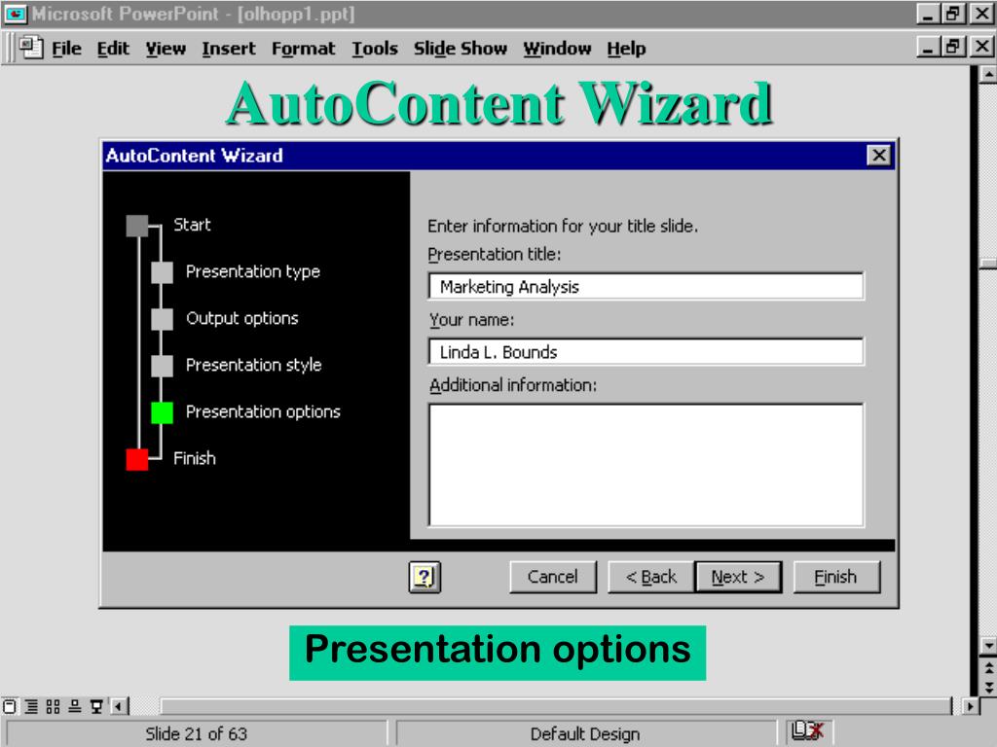The width and height of the screenshot is (997, 747).
Task: Click the wizard's Finish button
Action: pos(836,577)
